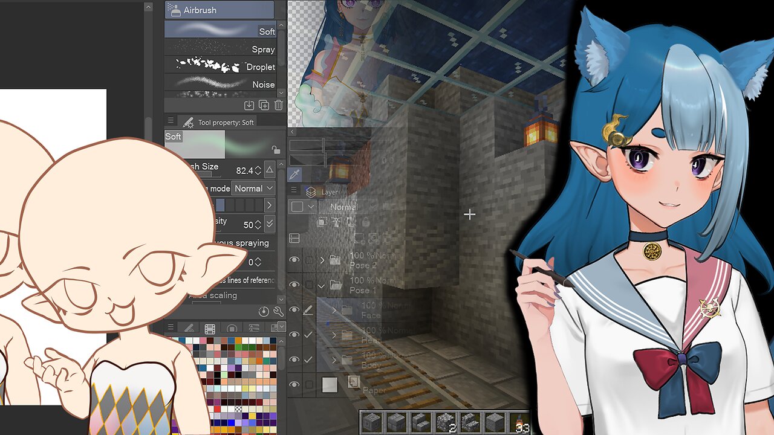Toggle set as reference layer icon
Viewport: 774px width, 435px height.
pyautogui.click(x=336, y=222)
